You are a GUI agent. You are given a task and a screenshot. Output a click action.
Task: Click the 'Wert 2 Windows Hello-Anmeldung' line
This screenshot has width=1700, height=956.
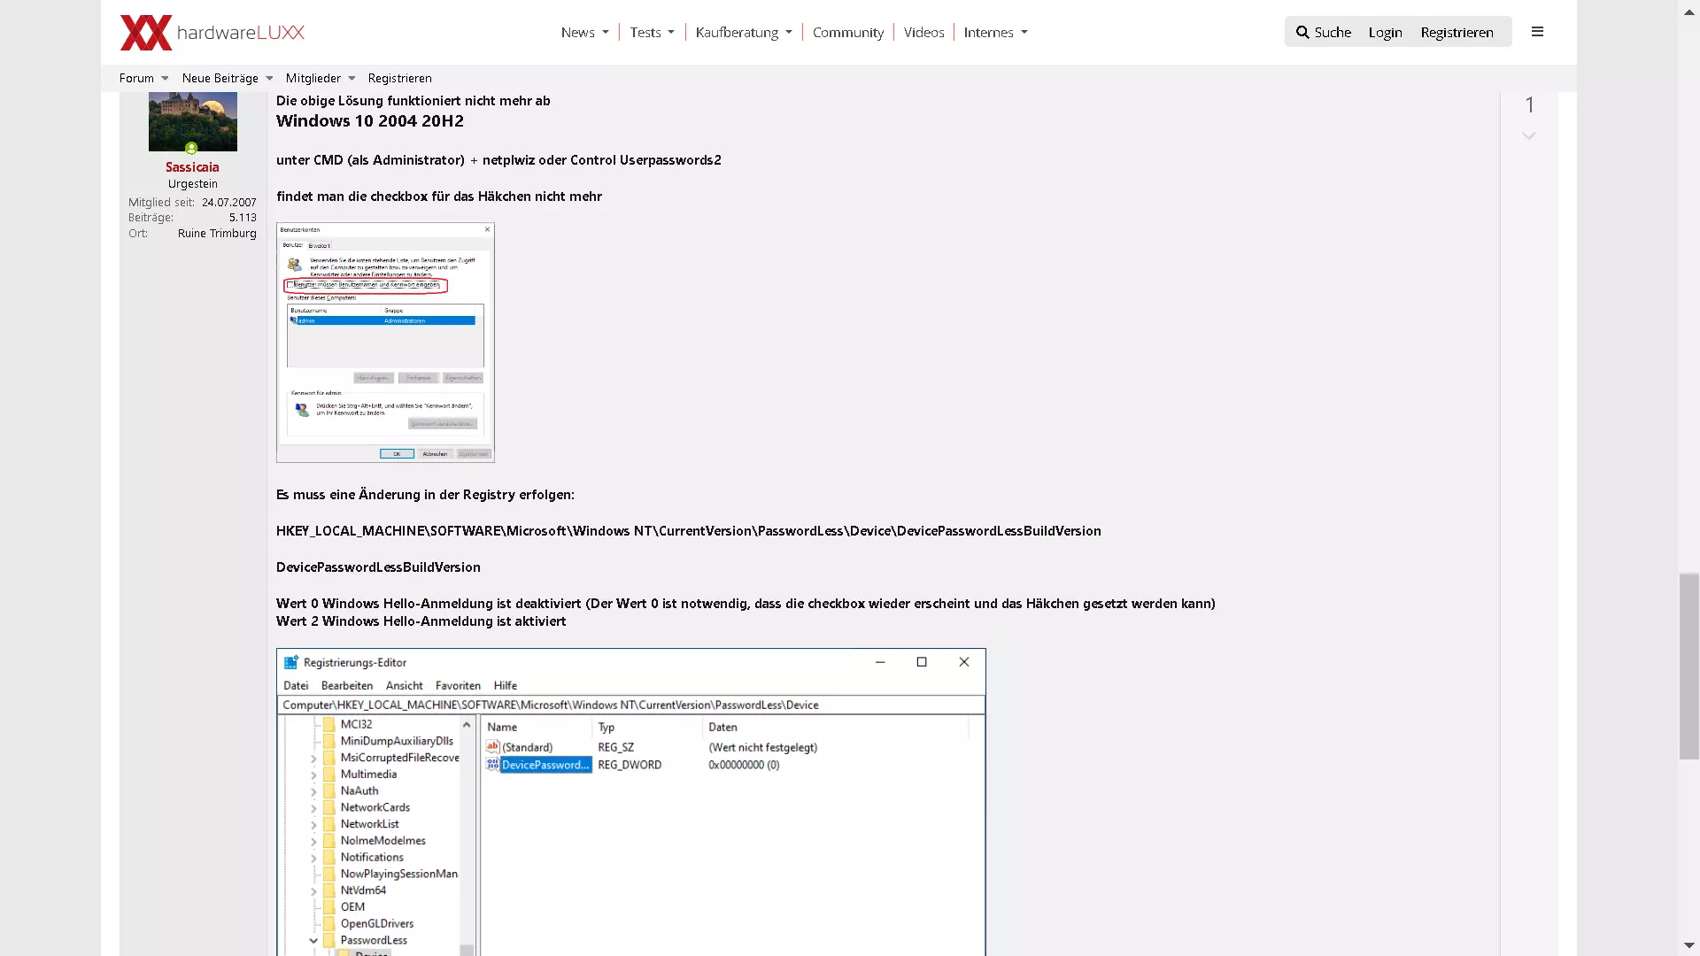(x=421, y=621)
